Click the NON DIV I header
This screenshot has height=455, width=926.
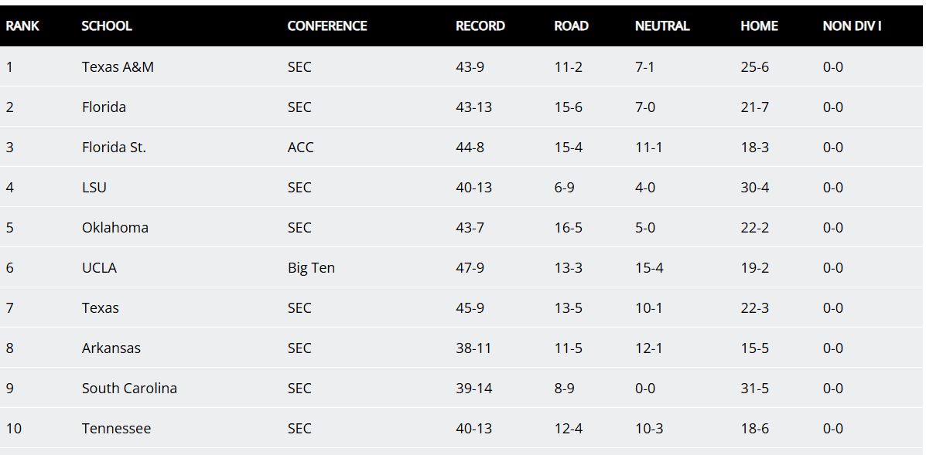852,26
